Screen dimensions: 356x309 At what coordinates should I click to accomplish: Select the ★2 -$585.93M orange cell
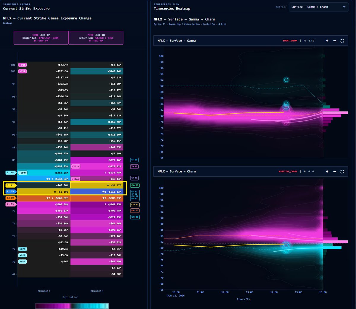click(97, 198)
